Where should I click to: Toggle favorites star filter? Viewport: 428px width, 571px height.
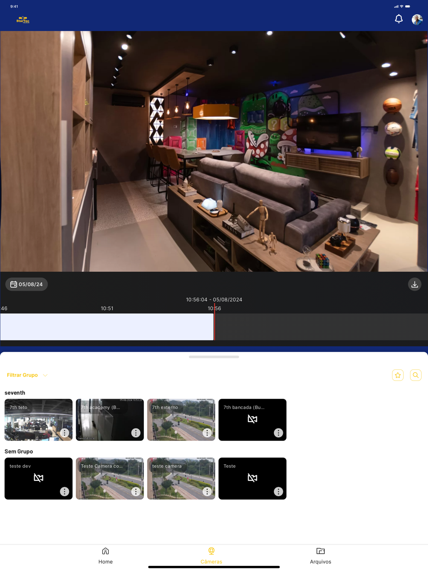click(x=398, y=375)
